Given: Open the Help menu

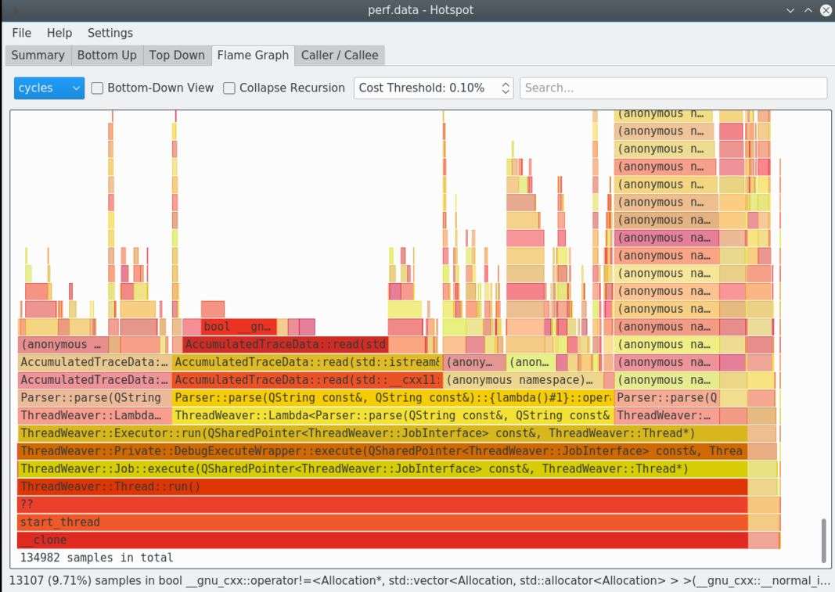Looking at the screenshot, I should click(x=59, y=33).
